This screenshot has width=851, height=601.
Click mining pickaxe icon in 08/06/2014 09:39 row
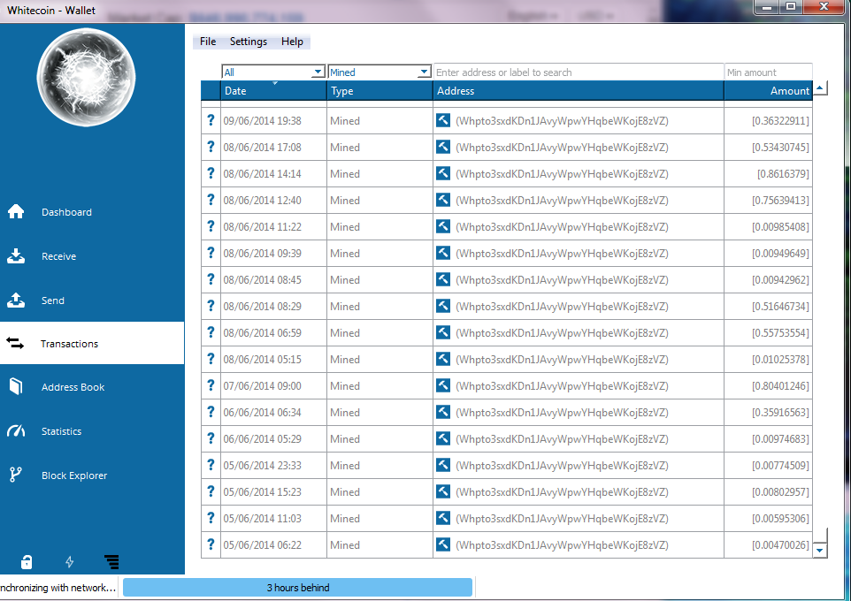443,254
